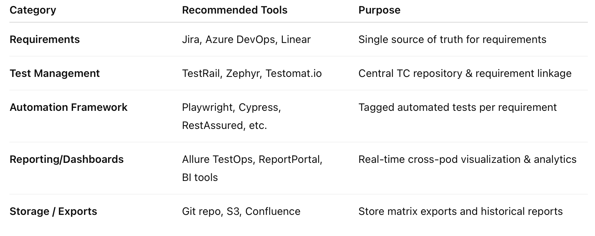Click the TestRail, Zephyr, Testomat.io cell

pyautogui.click(x=252, y=74)
